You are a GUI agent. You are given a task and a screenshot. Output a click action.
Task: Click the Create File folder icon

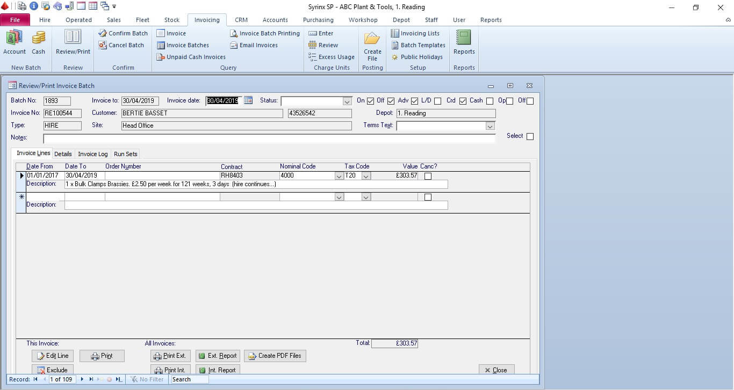pos(372,39)
